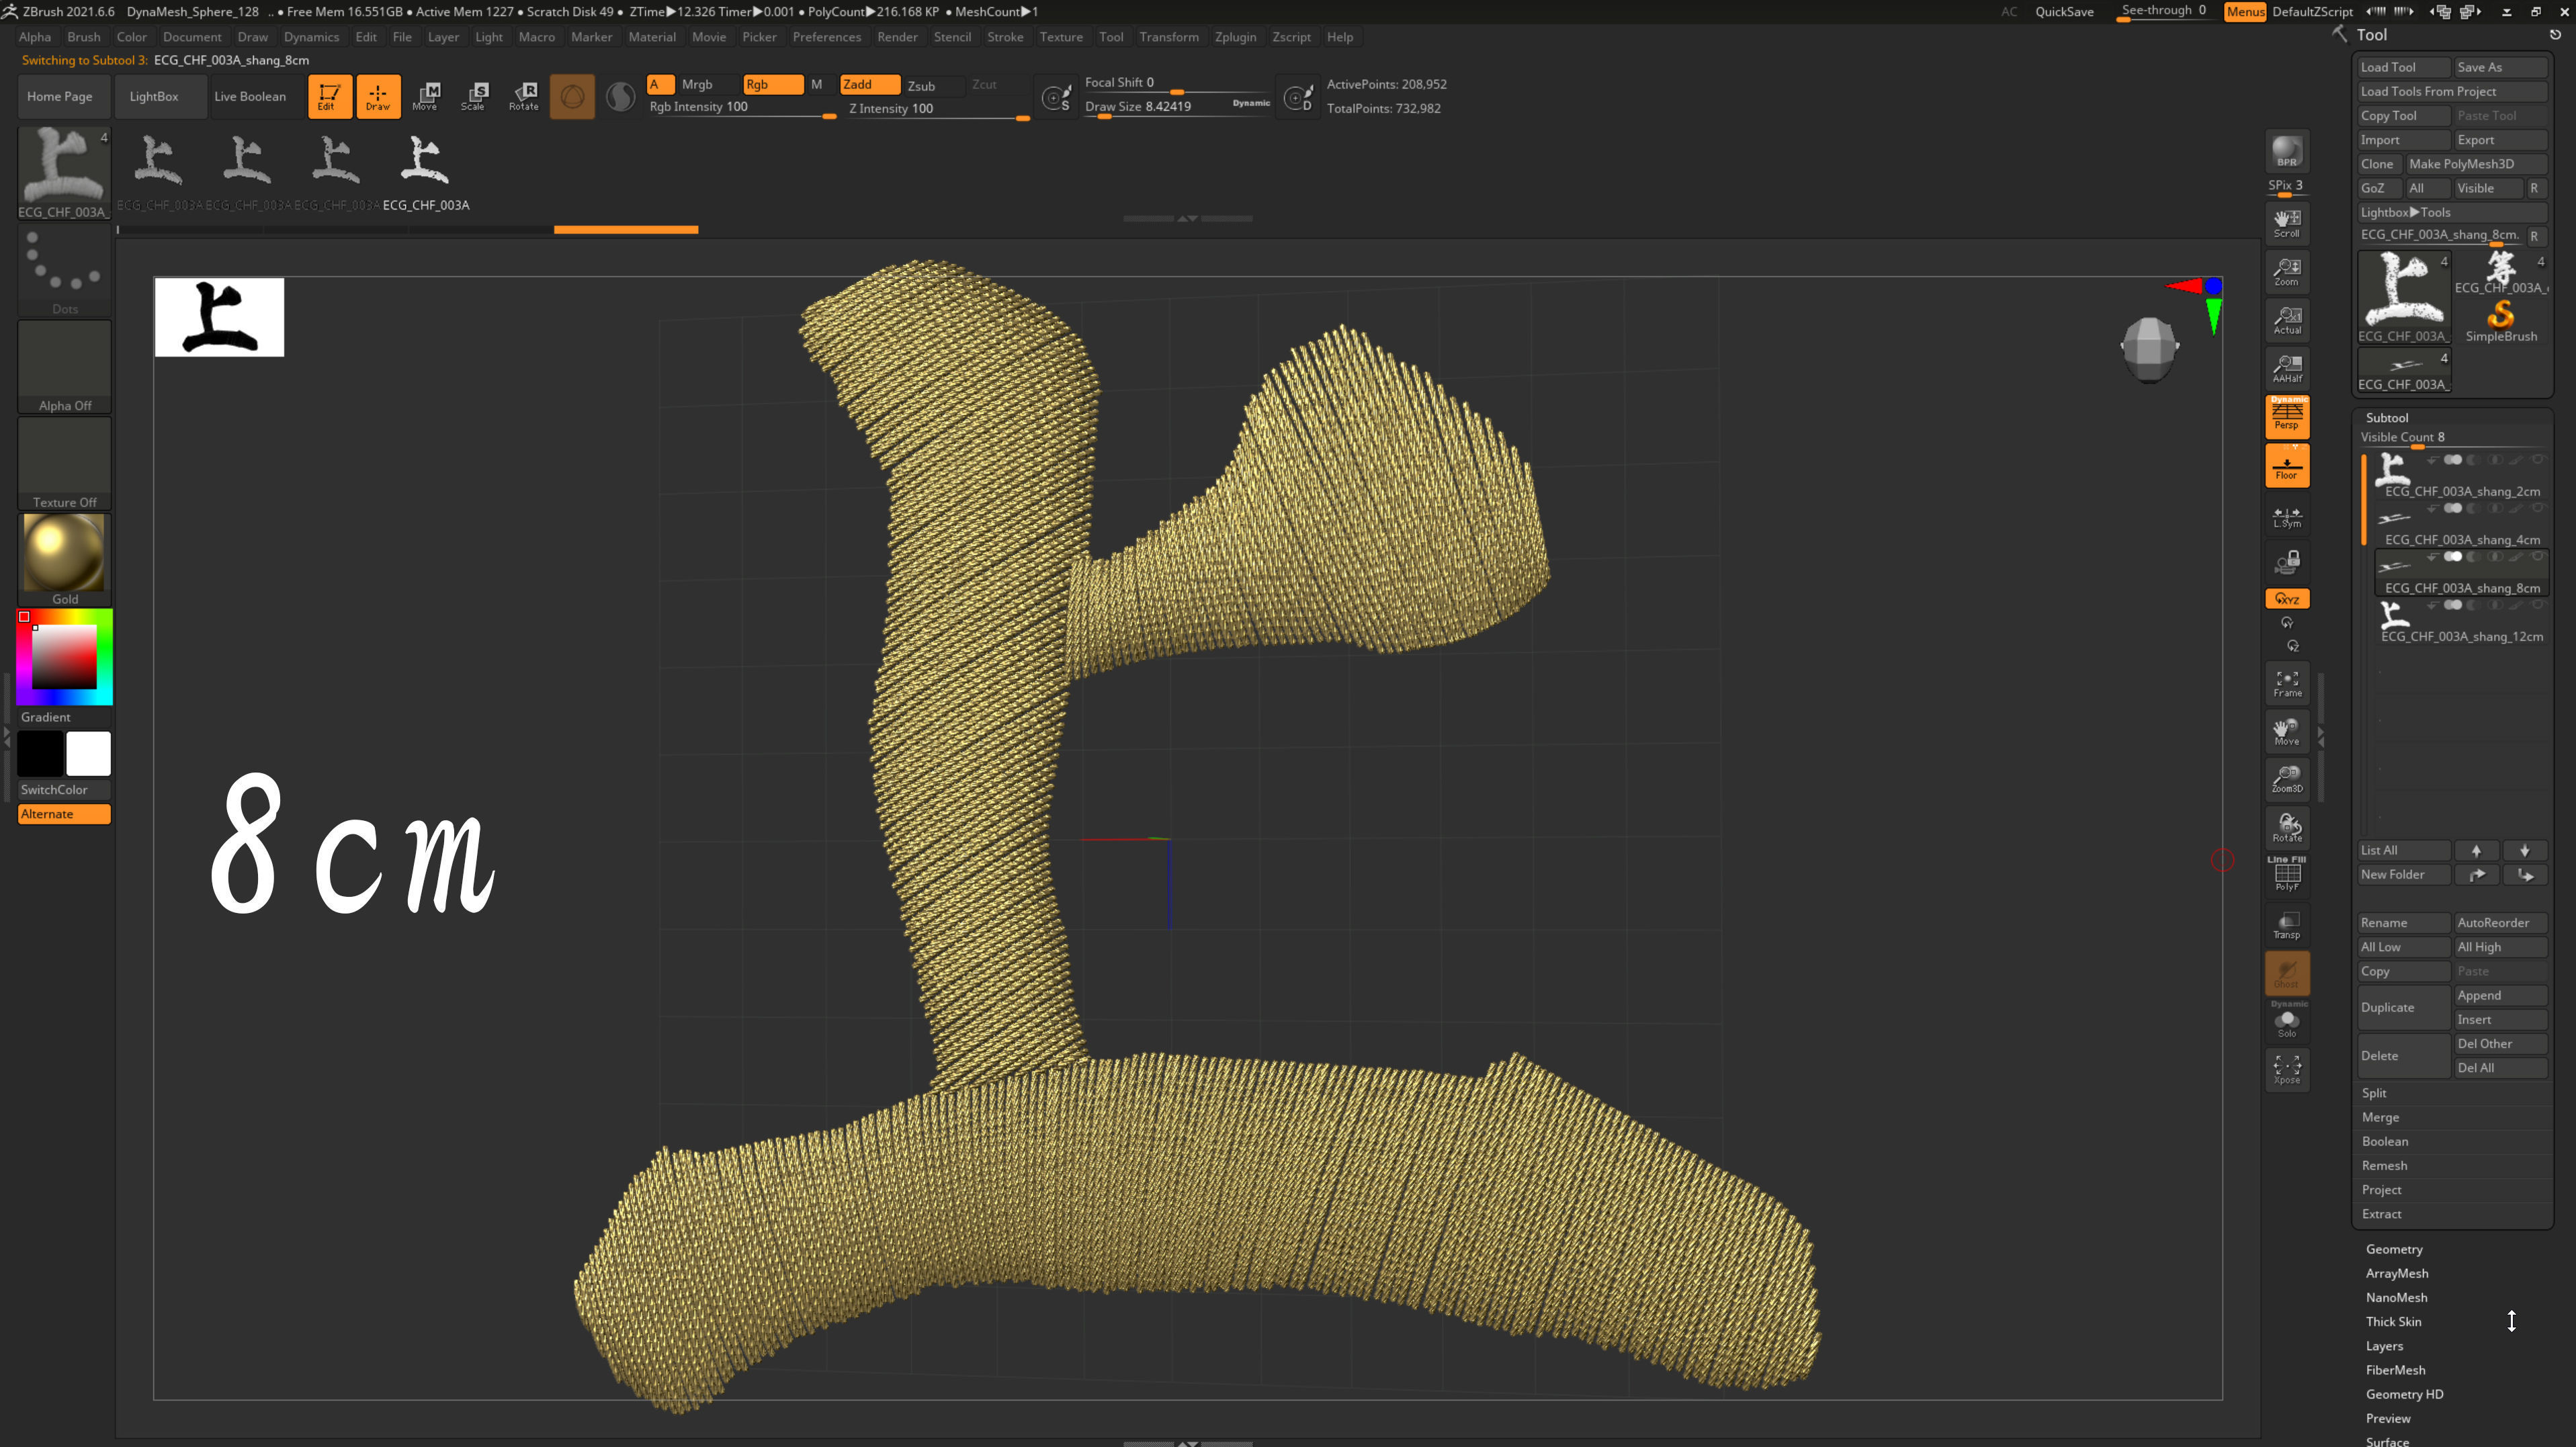Click the right shelf Move icon
The width and height of the screenshot is (2576, 1447).
pos(2286,732)
